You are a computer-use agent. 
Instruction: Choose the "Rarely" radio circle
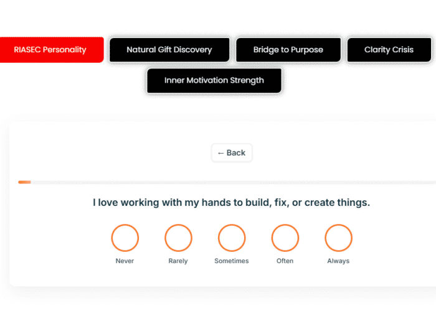pos(178,238)
